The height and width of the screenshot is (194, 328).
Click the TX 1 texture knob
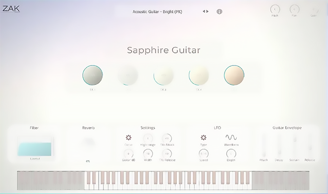tap(92, 75)
